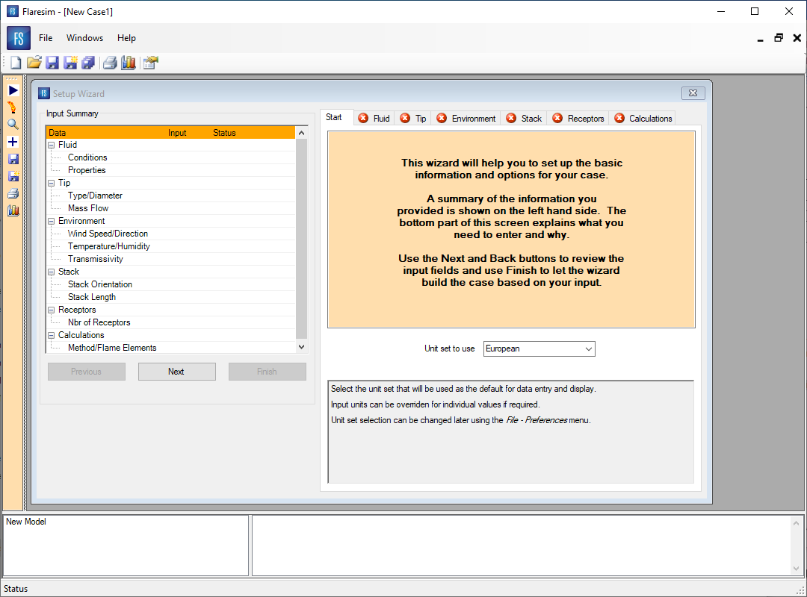807x597 pixels.
Task: Click the Finish button
Action: (x=267, y=372)
